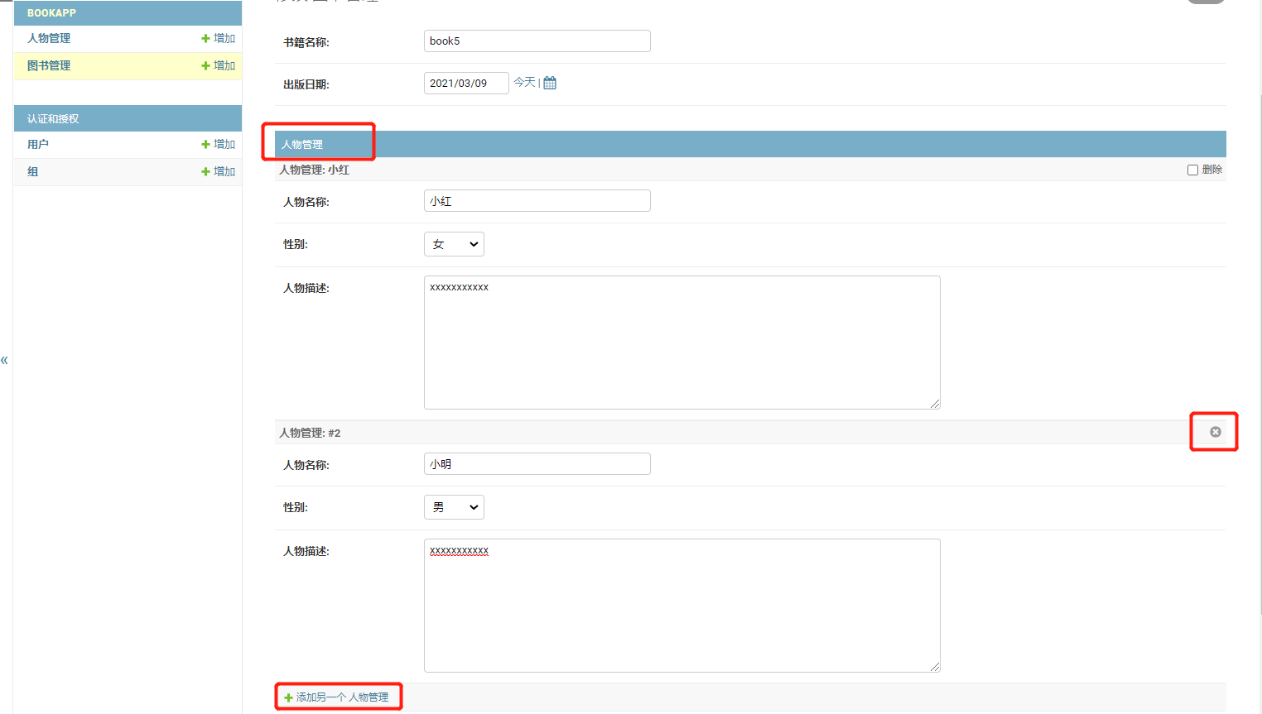Click 今天 to set today's date
The height and width of the screenshot is (714, 1262).
click(524, 83)
